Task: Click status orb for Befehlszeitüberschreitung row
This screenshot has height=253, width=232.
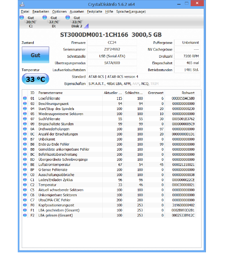Action: point(25,154)
